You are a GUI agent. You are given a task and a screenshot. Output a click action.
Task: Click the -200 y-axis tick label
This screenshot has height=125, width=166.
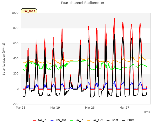coord(15,104)
